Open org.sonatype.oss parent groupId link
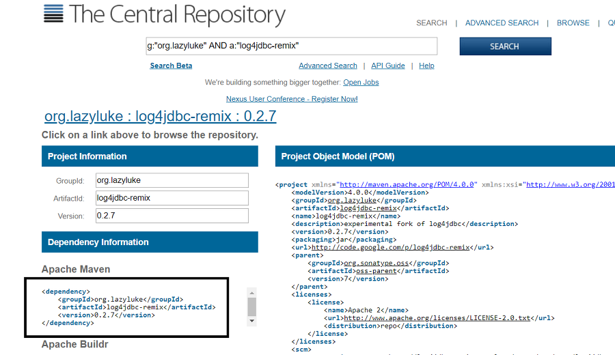 (x=376, y=263)
